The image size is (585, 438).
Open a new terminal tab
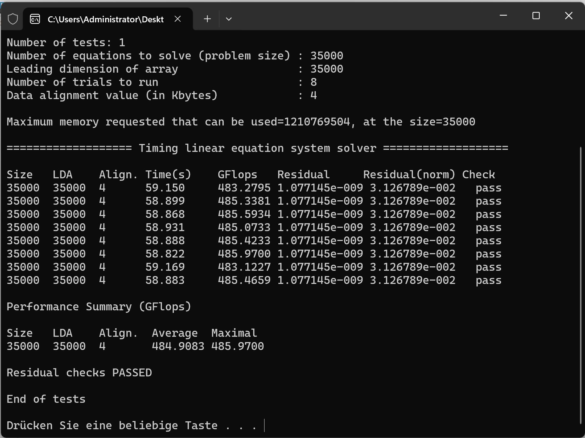tap(207, 19)
